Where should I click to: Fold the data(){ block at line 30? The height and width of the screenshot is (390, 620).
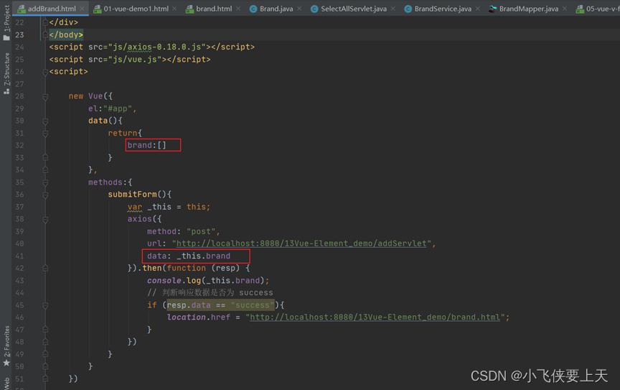[x=45, y=121]
